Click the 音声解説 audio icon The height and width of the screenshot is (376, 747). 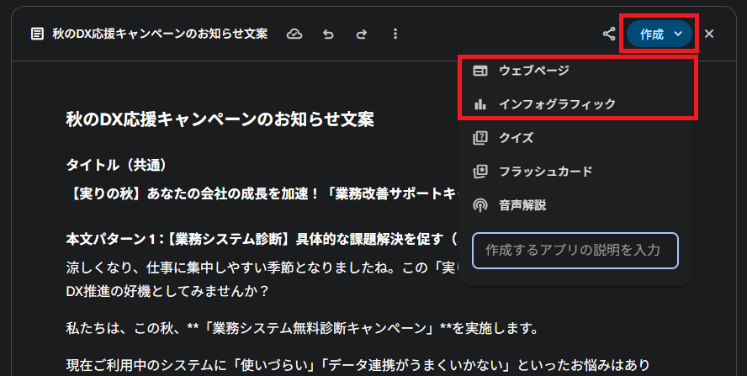pyautogui.click(x=480, y=204)
